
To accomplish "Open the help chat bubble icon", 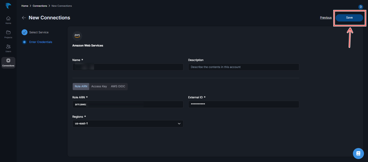I will pos(358,153).
